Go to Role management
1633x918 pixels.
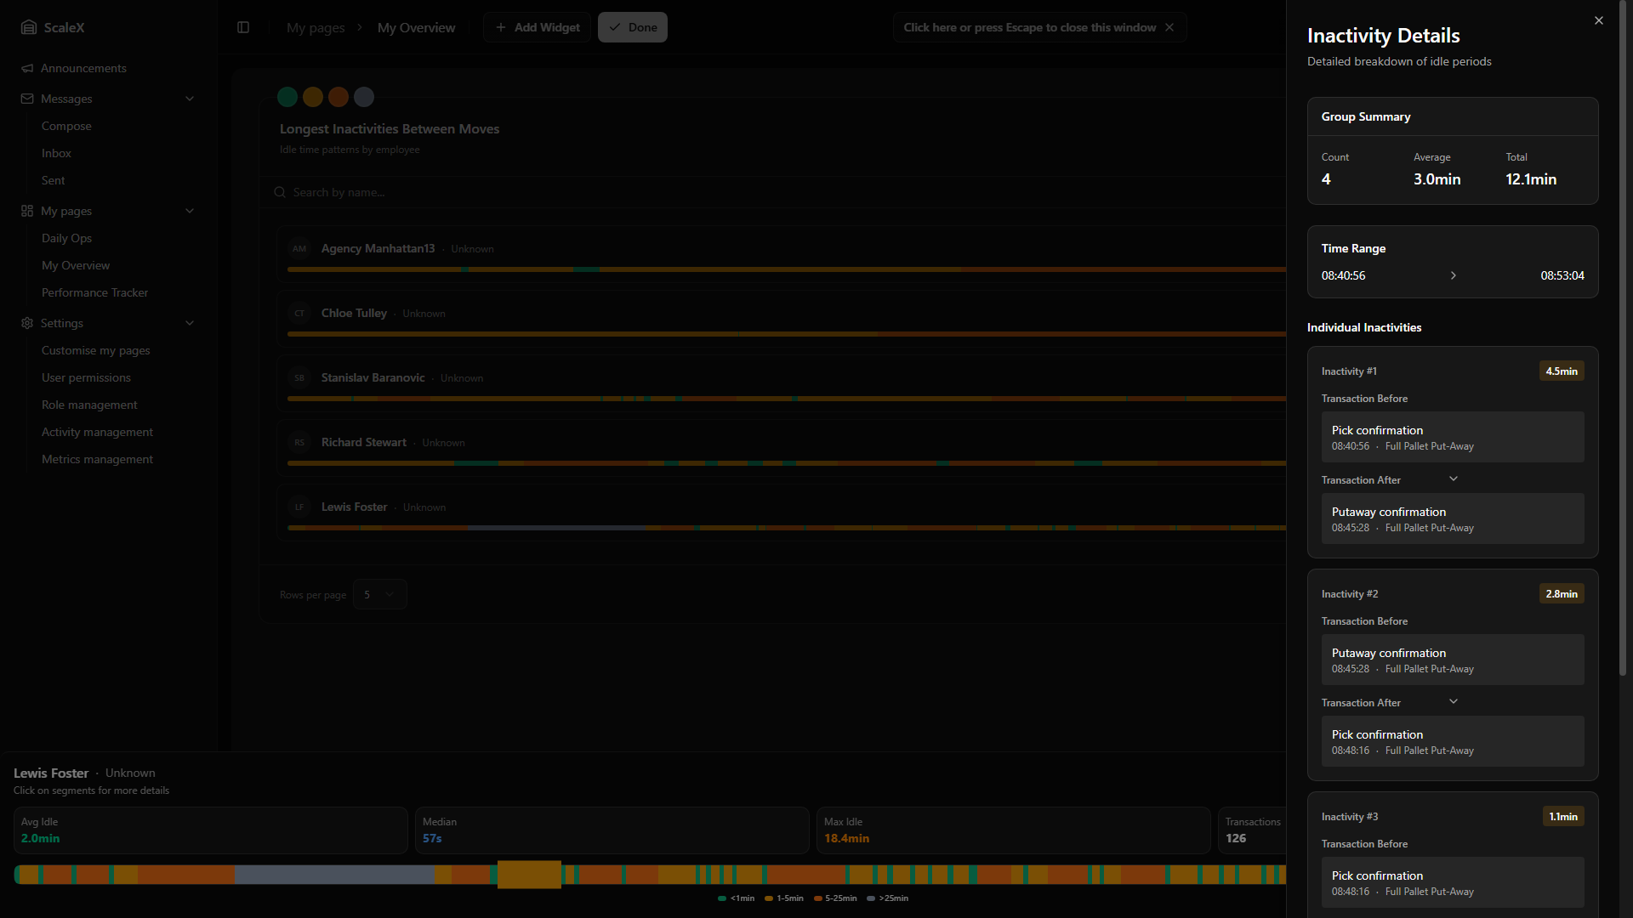click(x=89, y=405)
